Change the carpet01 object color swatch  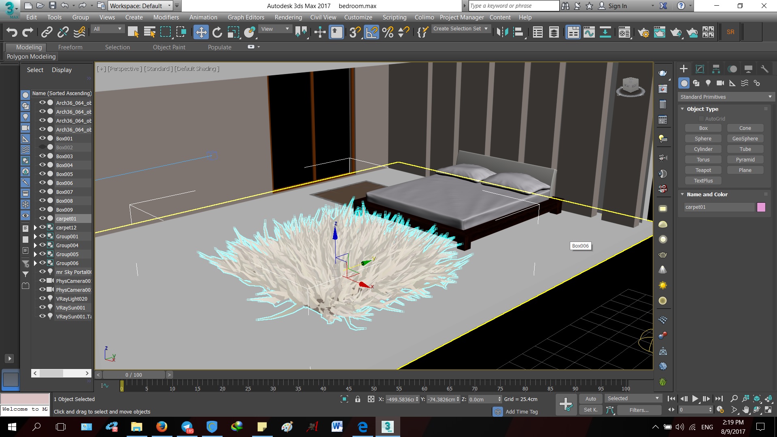[x=762, y=207]
